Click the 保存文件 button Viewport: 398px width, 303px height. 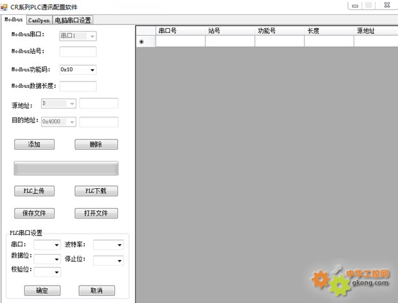34,213
